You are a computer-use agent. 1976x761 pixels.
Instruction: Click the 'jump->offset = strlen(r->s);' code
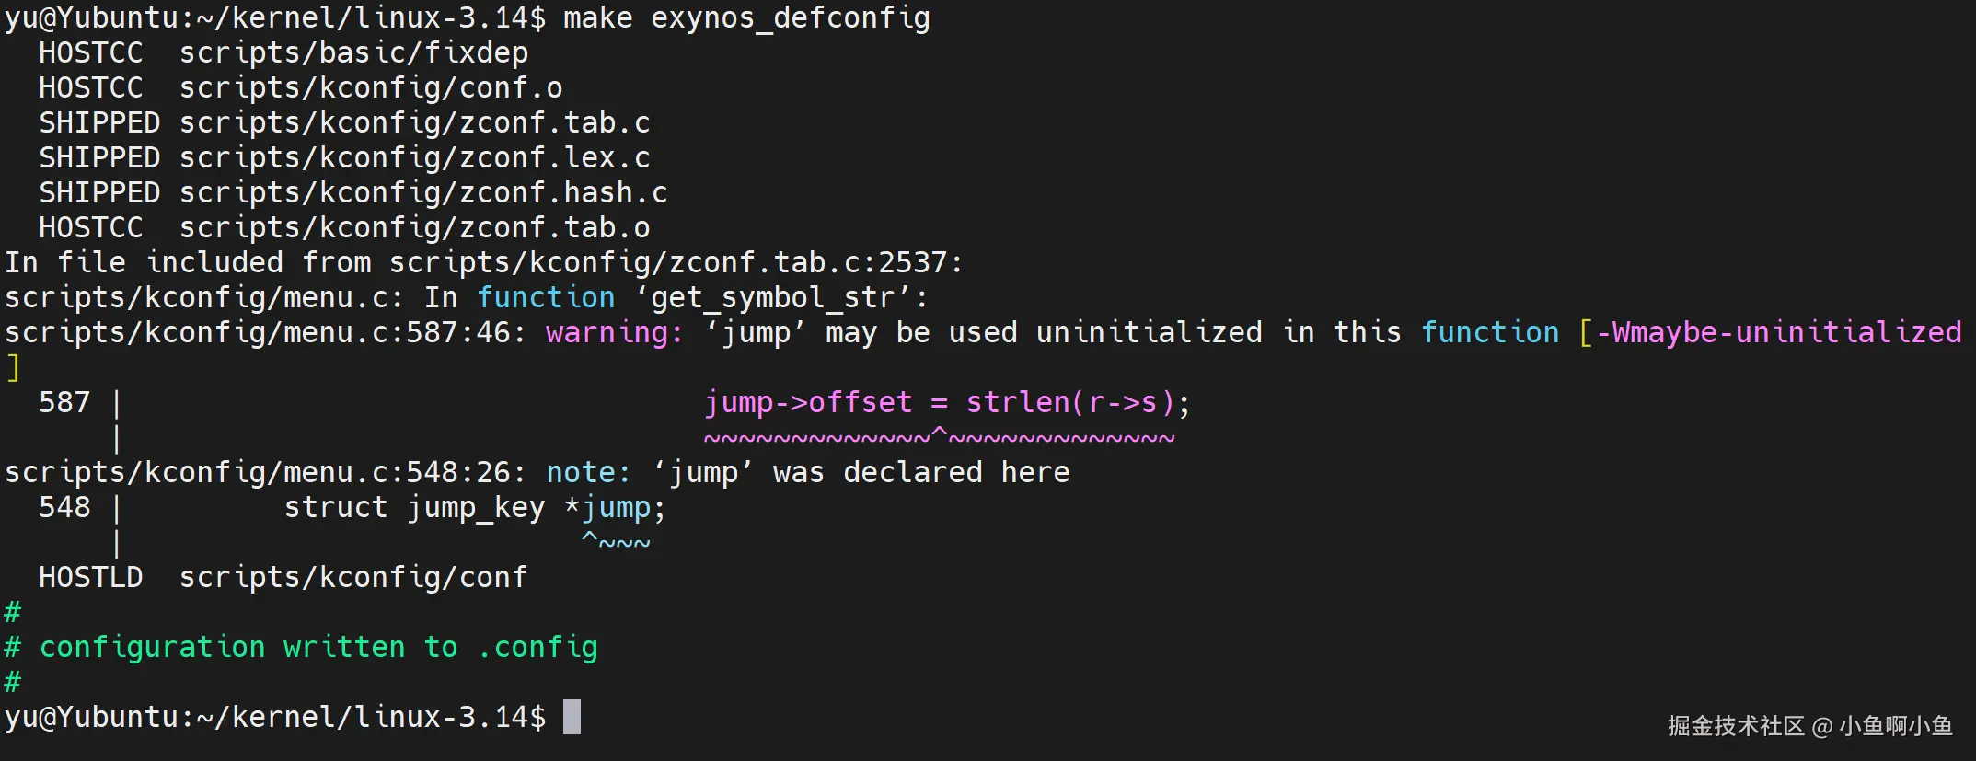click(x=946, y=402)
